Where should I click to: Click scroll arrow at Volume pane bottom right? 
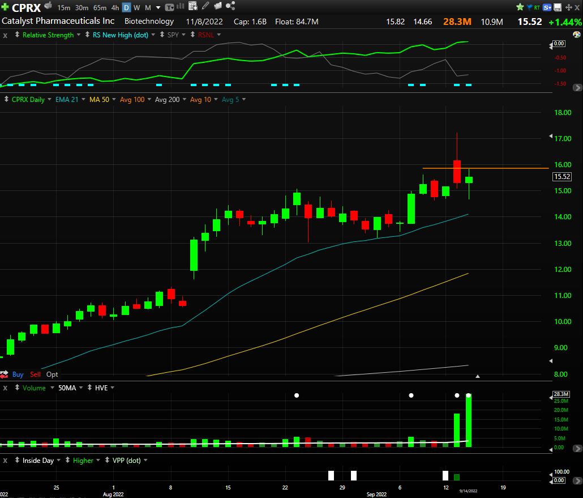coord(577,449)
